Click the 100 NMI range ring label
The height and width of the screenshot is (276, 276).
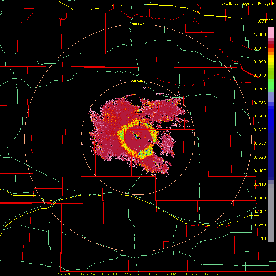point(138,24)
